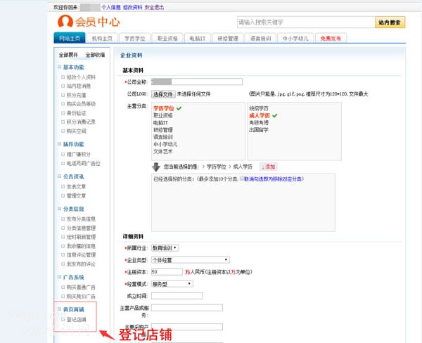Click the 站内搜索 button
This screenshot has width=422, height=343.
click(x=390, y=22)
